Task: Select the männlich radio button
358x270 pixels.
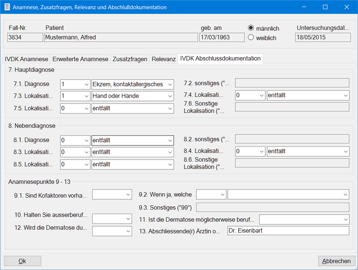Action: point(251,28)
